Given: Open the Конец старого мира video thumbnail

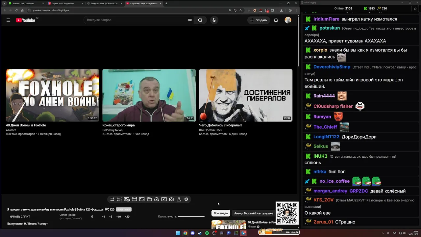Looking at the screenshot, I should [x=149, y=95].
